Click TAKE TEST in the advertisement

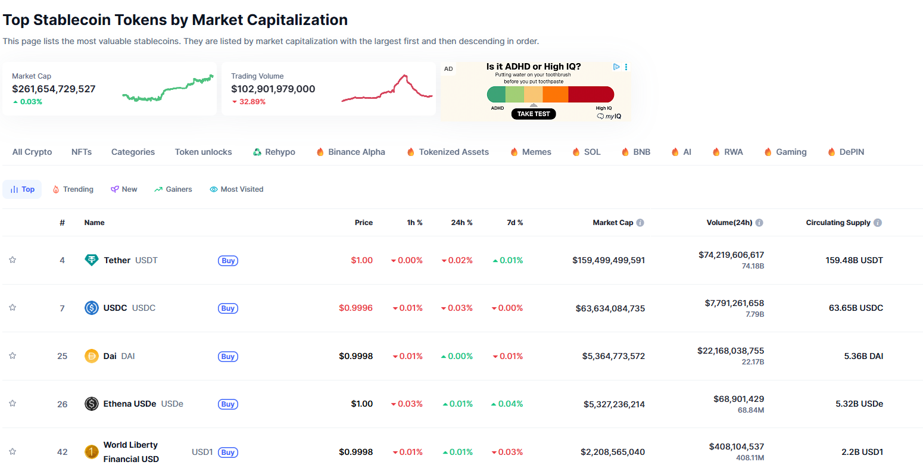coord(534,114)
